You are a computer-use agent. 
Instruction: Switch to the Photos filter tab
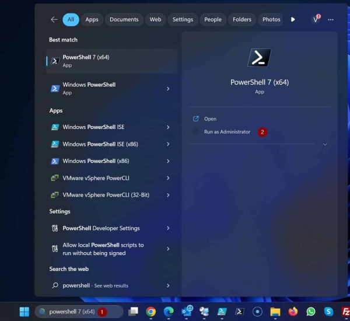[x=271, y=20]
